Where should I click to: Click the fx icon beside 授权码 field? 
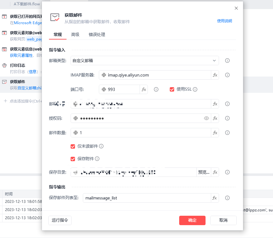pyautogui.click(x=215, y=118)
